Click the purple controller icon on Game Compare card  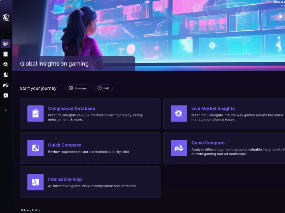pos(179,148)
